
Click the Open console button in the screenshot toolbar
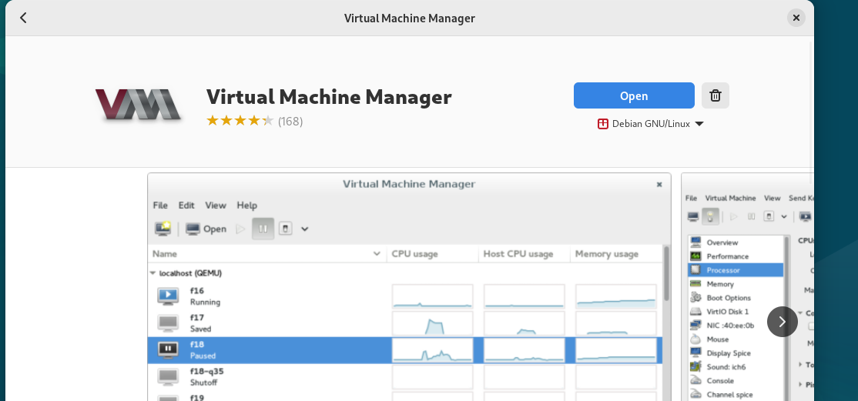(x=206, y=229)
